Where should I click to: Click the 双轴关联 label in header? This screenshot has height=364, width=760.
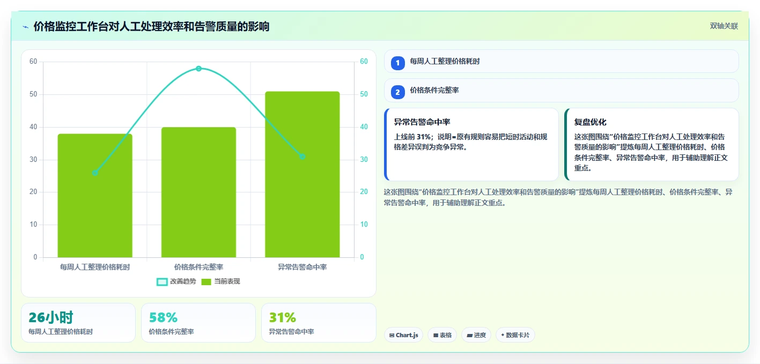[x=724, y=26]
